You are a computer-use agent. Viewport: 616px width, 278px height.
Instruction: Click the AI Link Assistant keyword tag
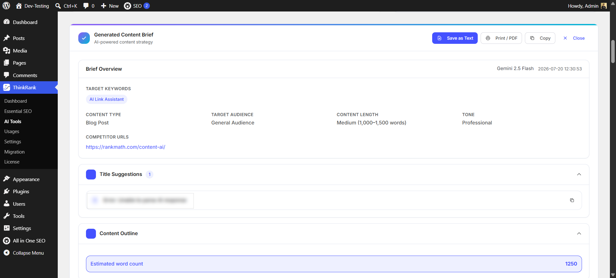[107, 99]
